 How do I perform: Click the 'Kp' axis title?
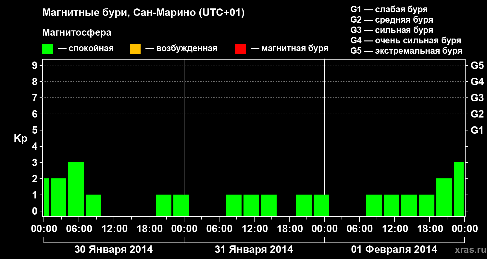coord(20,139)
